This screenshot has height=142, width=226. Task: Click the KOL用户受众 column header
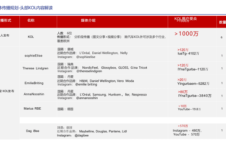pyautogui.click(x=186, y=19)
